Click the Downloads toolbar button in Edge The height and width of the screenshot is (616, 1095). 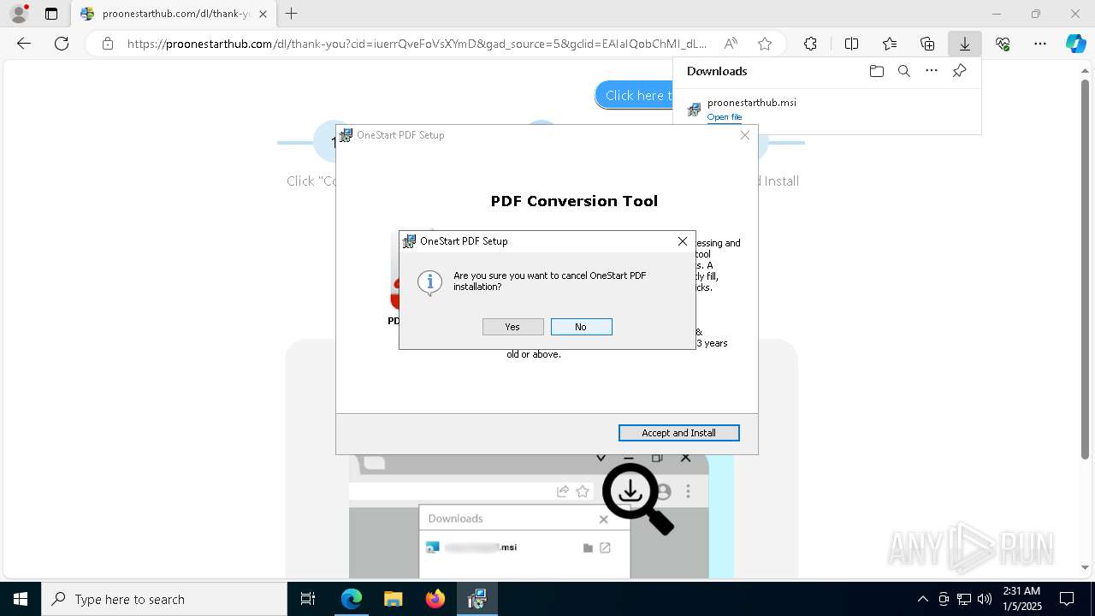(x=964, y=44)
